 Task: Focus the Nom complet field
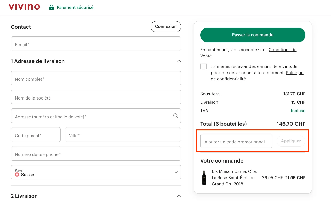tap(96, 78)
